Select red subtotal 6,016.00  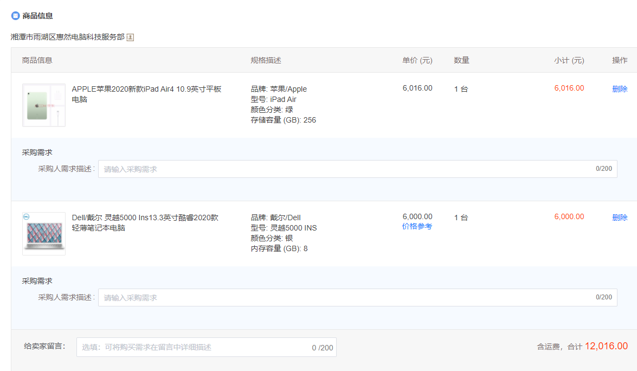click(x=569, y=88)
